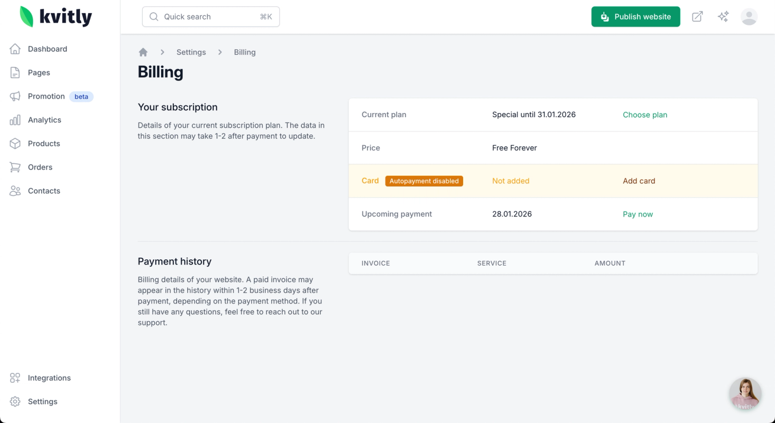Go to Promotion beta section
This screenshot has width=775, height=423.
click(47, 97)
